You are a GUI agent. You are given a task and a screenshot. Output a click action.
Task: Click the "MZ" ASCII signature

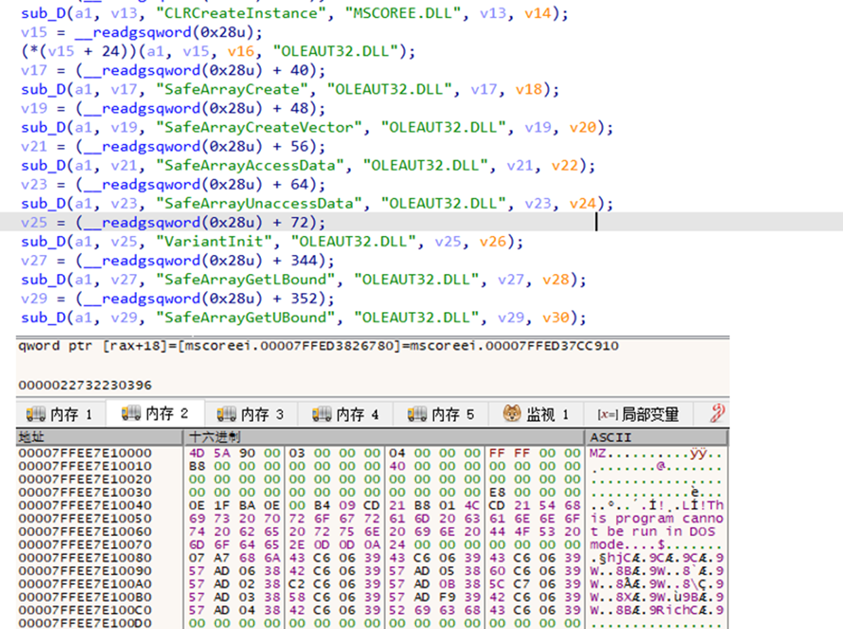[x=598, y=453]
